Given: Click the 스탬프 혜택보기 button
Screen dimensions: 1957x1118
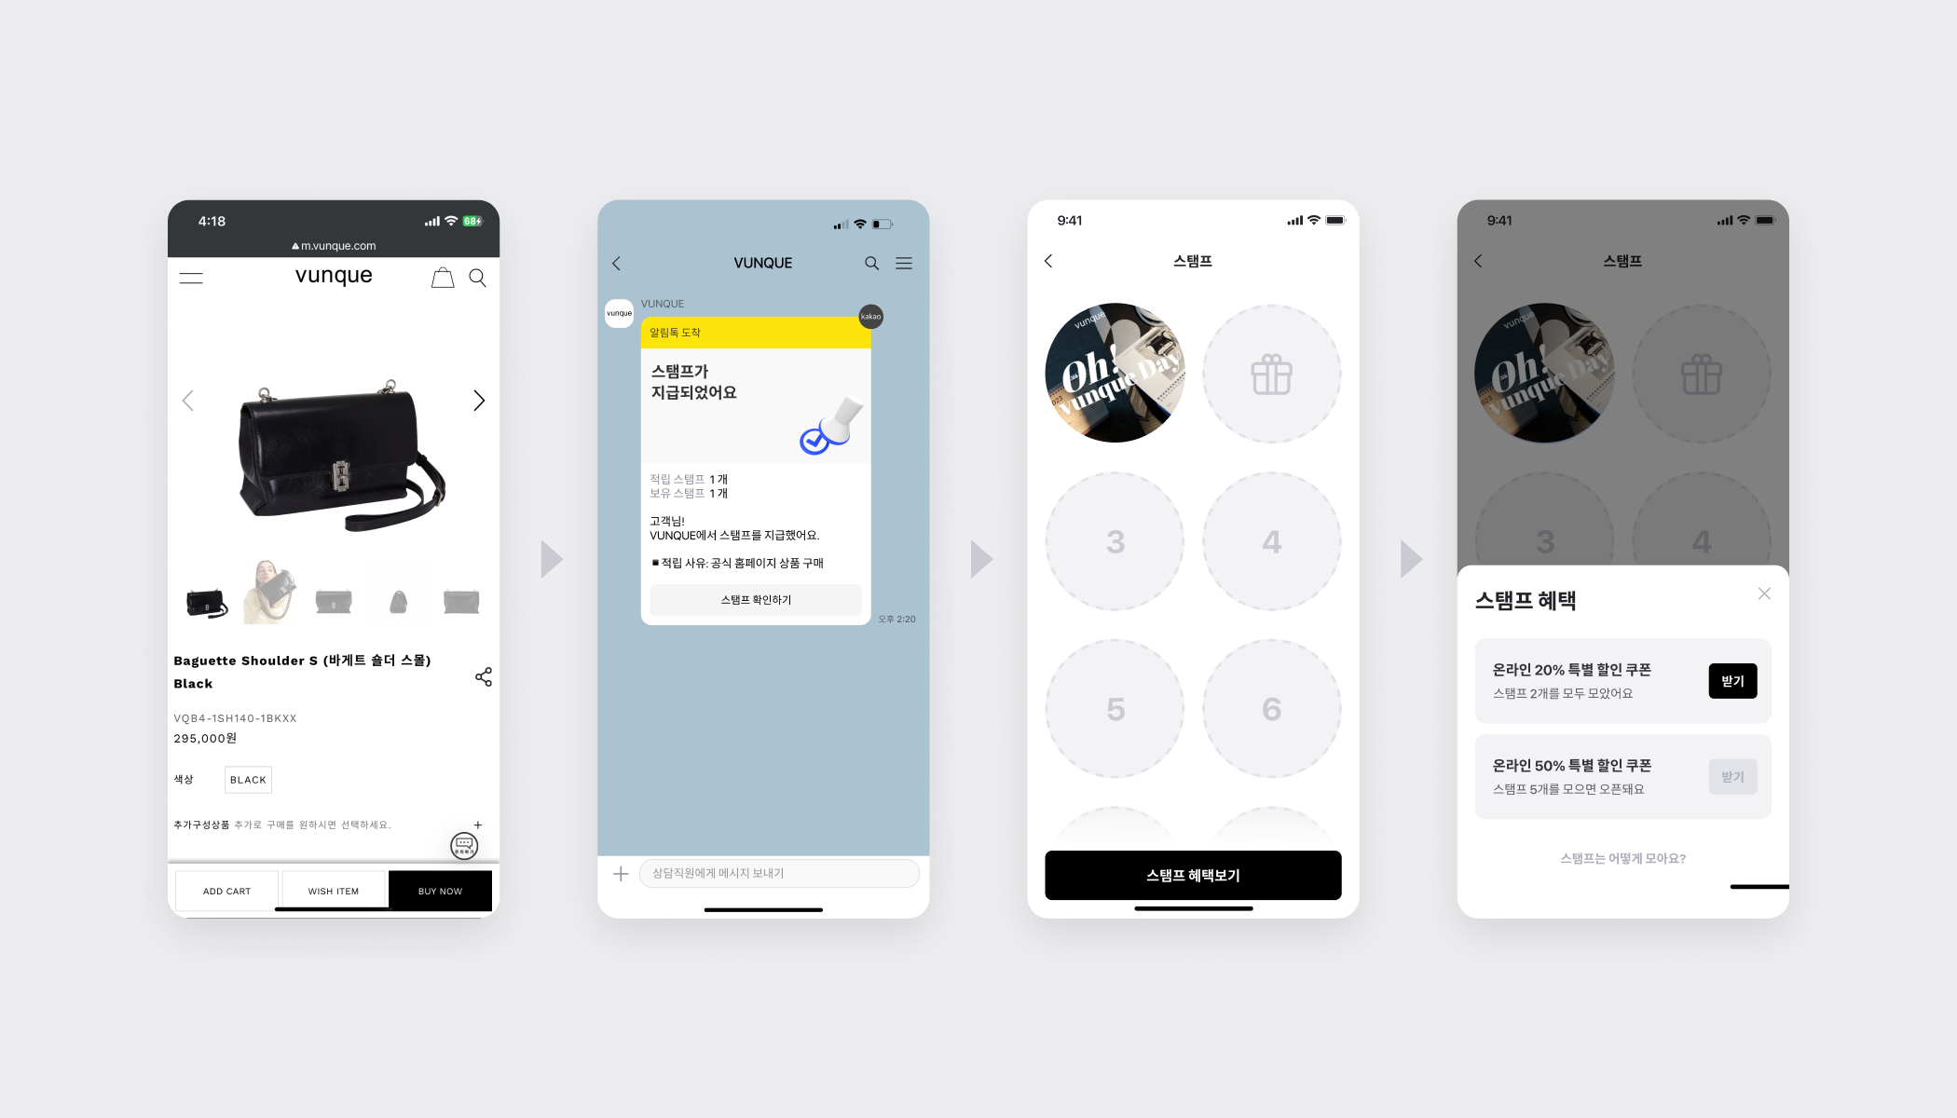Looking at the screenshot, I should point(1194,876).
